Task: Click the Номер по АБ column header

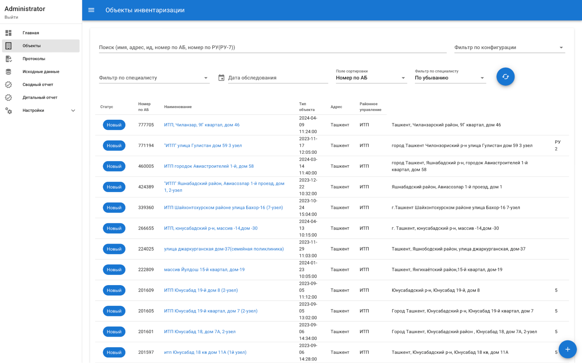Action: pos(144,107)
